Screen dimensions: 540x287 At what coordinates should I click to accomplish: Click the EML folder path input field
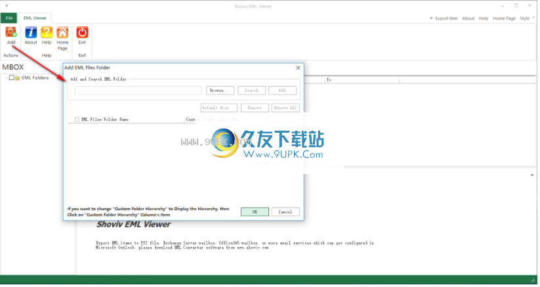click(138, 91)
